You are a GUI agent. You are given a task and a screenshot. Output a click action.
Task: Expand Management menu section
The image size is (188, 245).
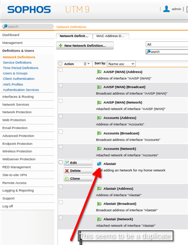click(x=12, y=43)
